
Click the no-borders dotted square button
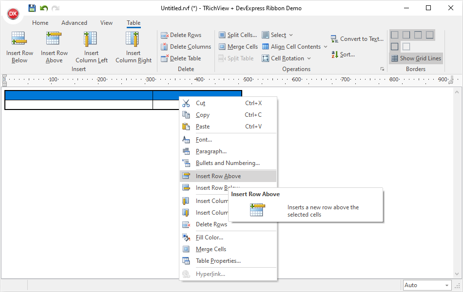click(x=406, y=47)
